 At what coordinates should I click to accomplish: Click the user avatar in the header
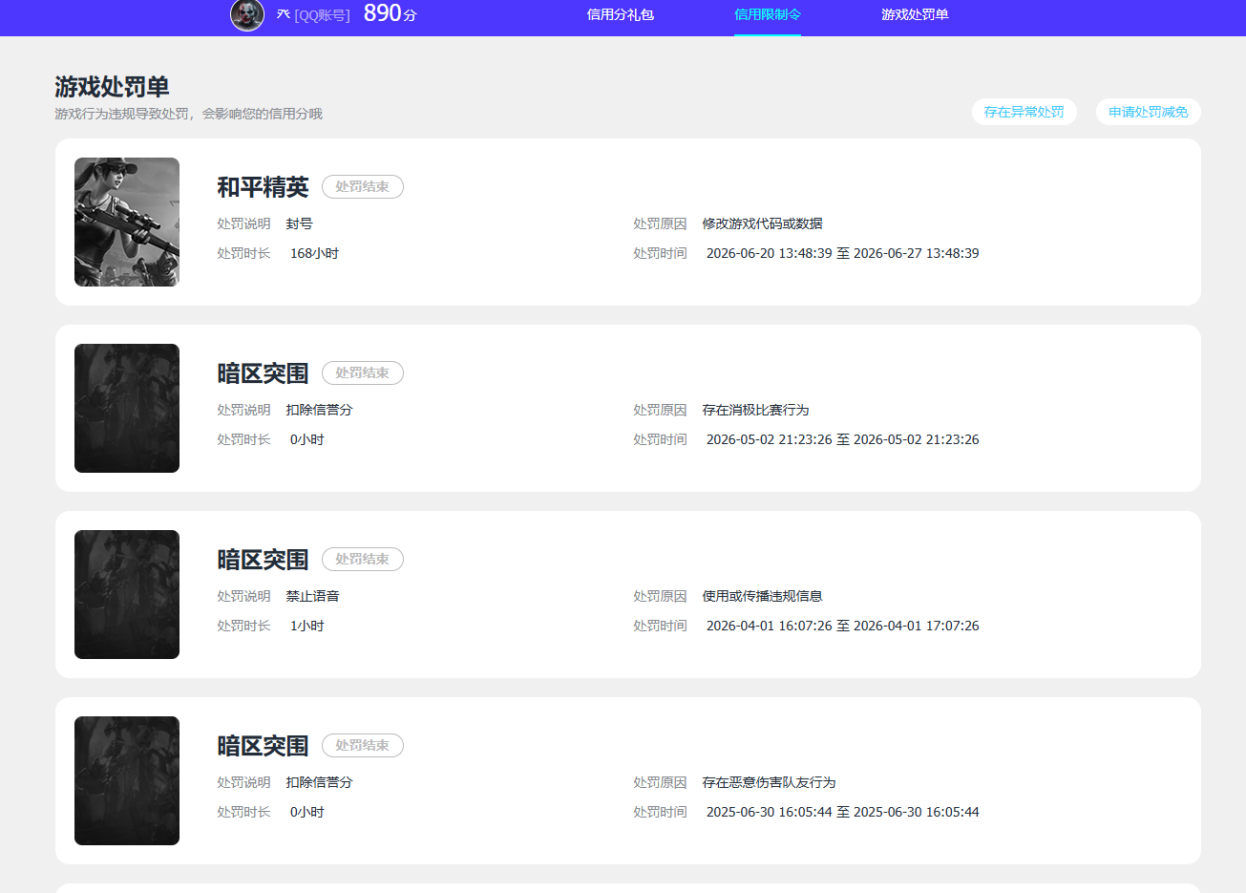click(247, 14)
